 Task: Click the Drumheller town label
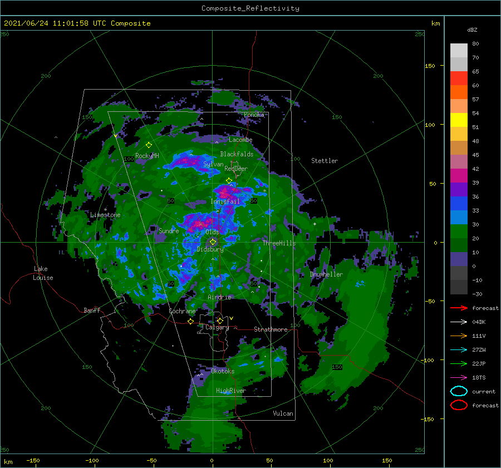tap(326, 274)
